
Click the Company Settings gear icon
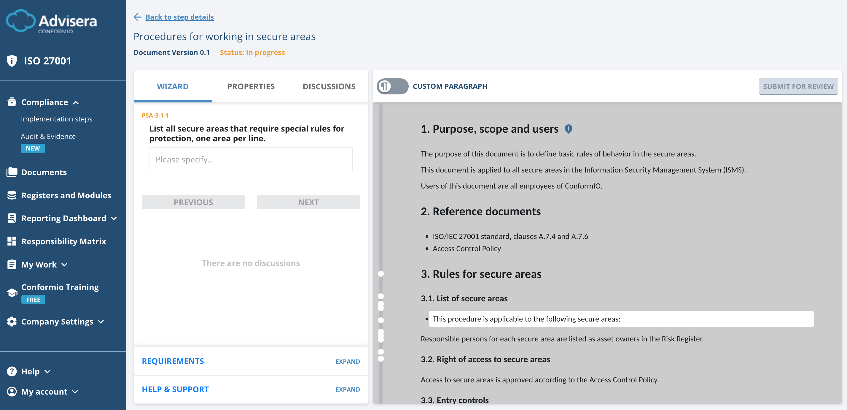tap(12, 322)
